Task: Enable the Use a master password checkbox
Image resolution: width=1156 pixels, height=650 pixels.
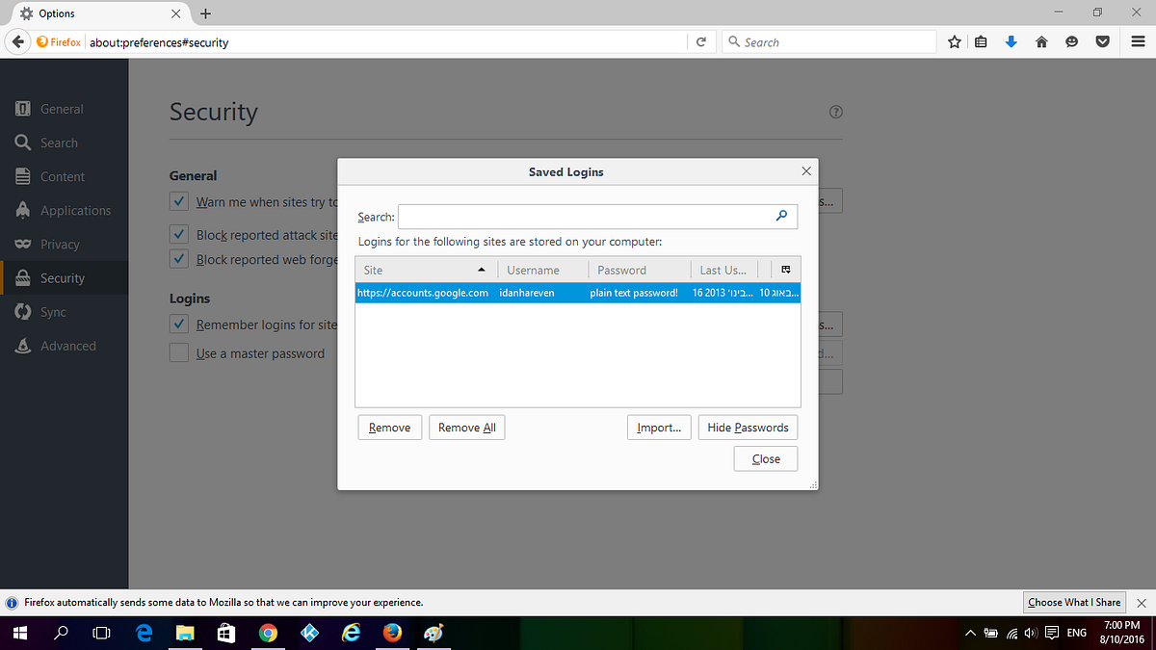Action: coord(178,352)
